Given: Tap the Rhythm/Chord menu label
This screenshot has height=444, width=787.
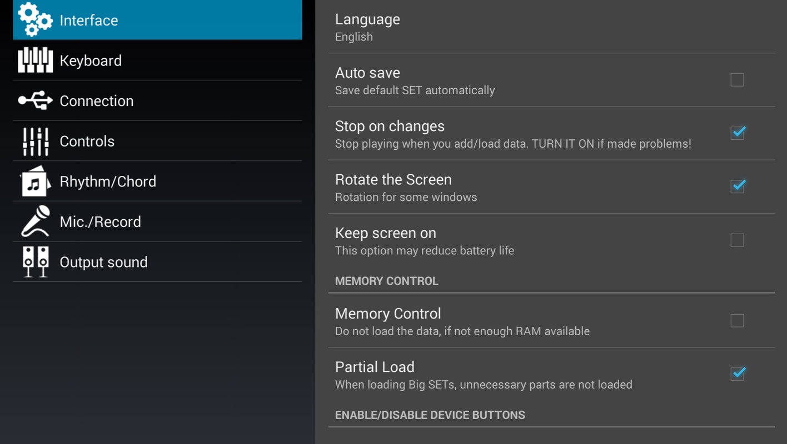Looking at the screenshot, I should tap(108, 181).
